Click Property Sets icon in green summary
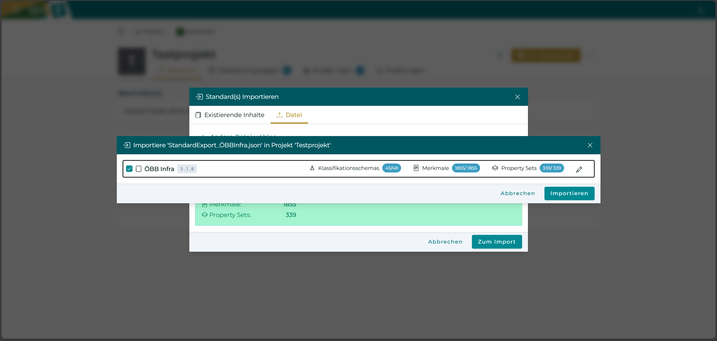The height and width of the screenshot is (341, 717). [204, 215]
